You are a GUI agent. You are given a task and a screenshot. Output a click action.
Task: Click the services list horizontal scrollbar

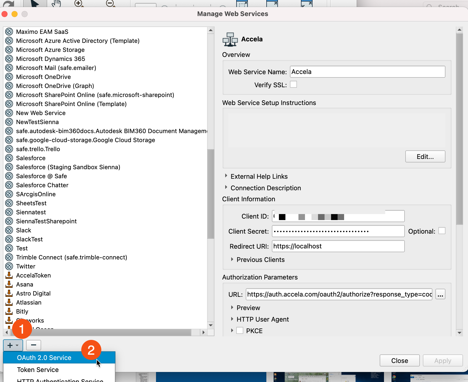pyautogui.click(x=100, y=332)
